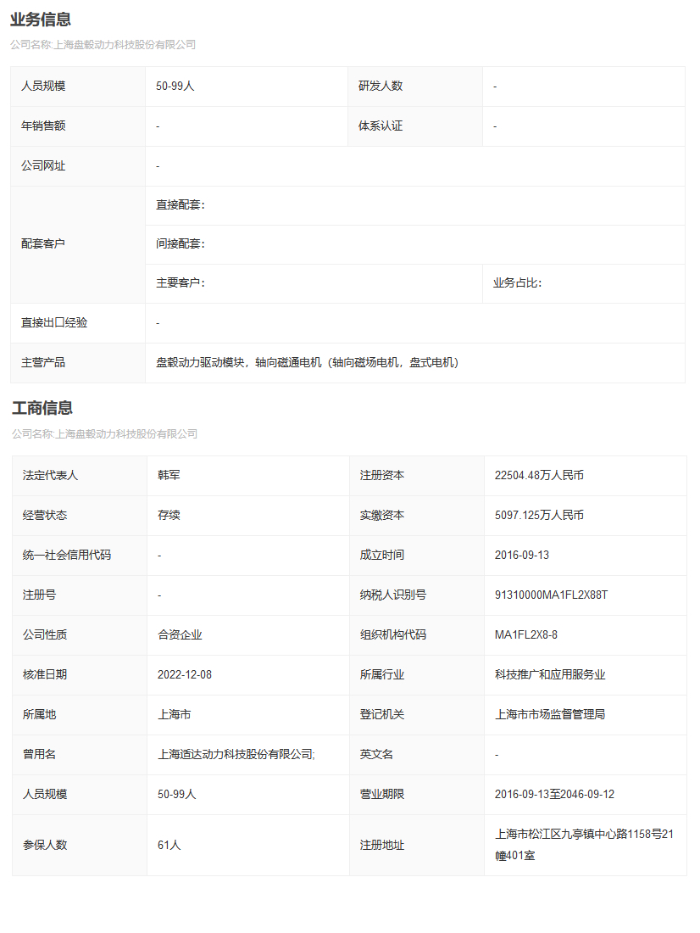Click the 研发人数 label

coord(381,87)
